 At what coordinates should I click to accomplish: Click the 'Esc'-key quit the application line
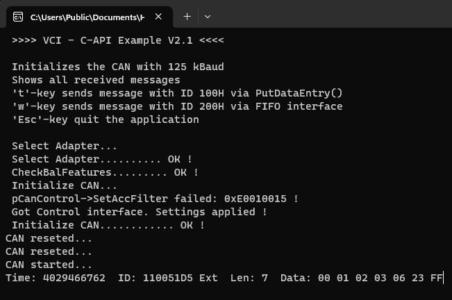pos(106,120)
